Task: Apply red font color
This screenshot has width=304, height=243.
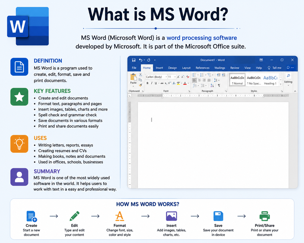Action: (x=185, y=83)
